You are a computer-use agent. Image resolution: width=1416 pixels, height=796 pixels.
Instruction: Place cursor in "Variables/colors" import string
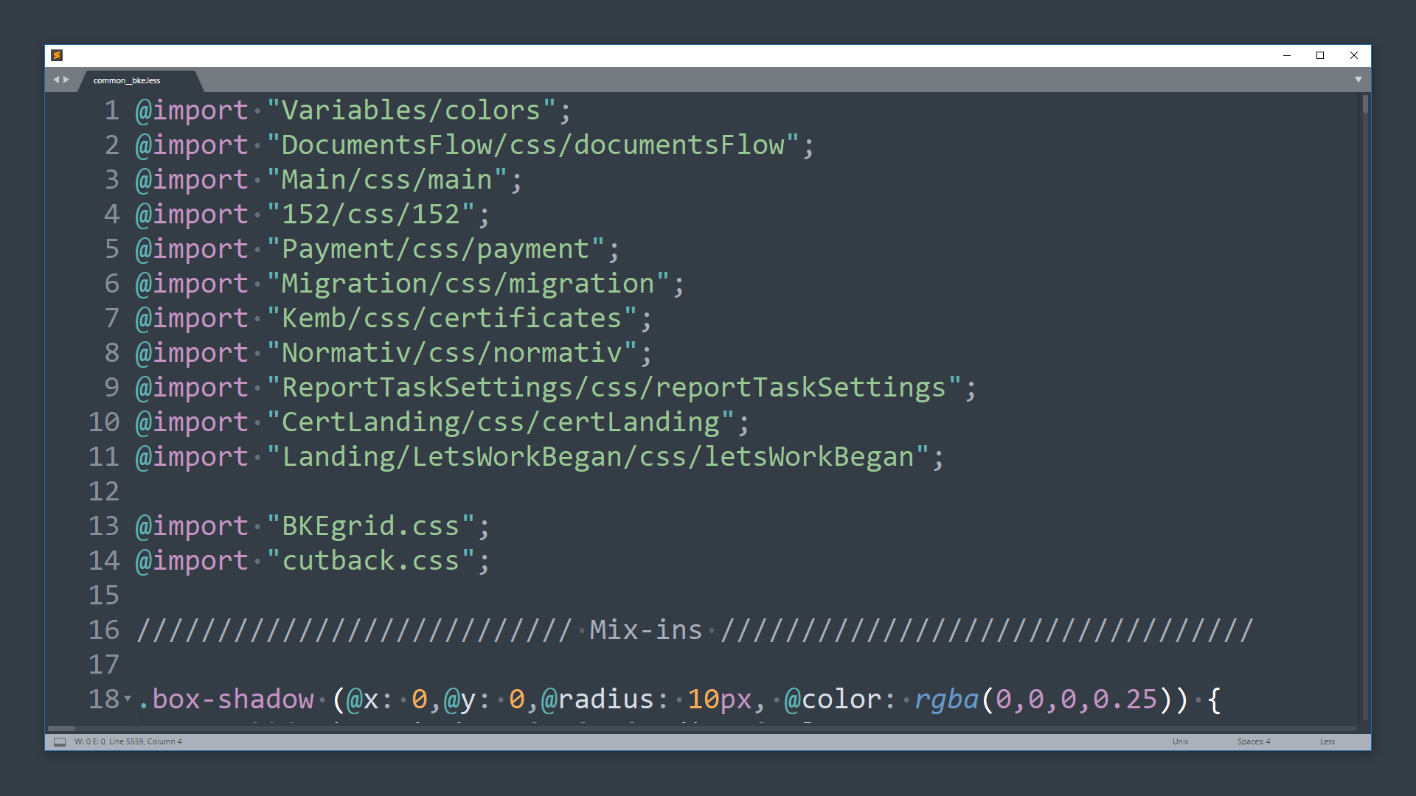[x=411, y=111]
